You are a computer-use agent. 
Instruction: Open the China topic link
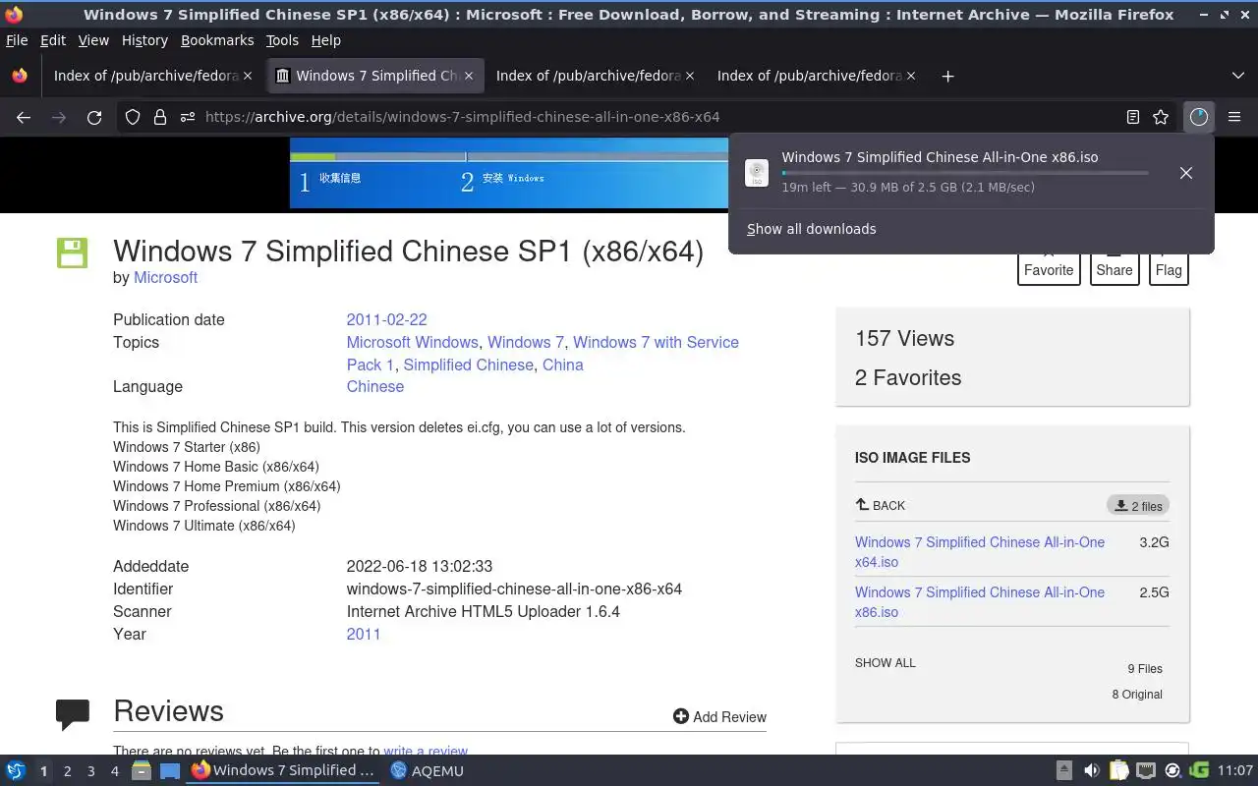point(562,365)
